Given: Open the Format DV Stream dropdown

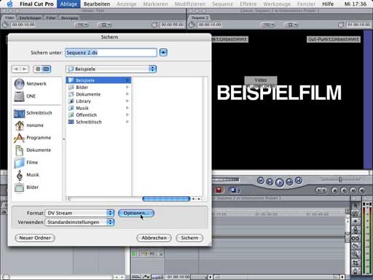Looking at the screenshot, I should coord(79,213).
